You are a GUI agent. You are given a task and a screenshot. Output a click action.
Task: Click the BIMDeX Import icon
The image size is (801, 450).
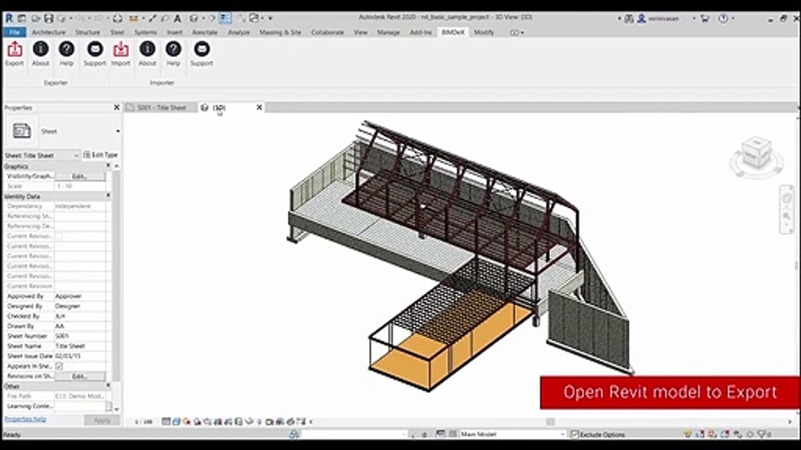pos(121,49)
